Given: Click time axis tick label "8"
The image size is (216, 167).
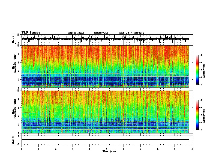Looking at the screenshot, I should (x=158, y=149).
